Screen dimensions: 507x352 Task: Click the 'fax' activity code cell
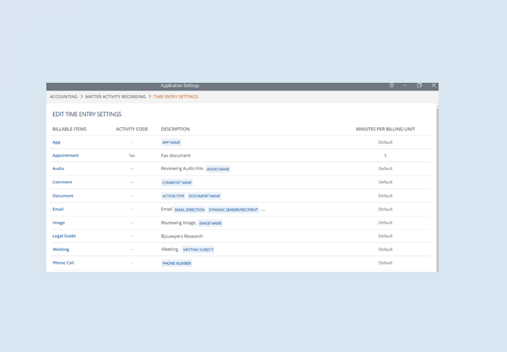[x=132, y=155]
